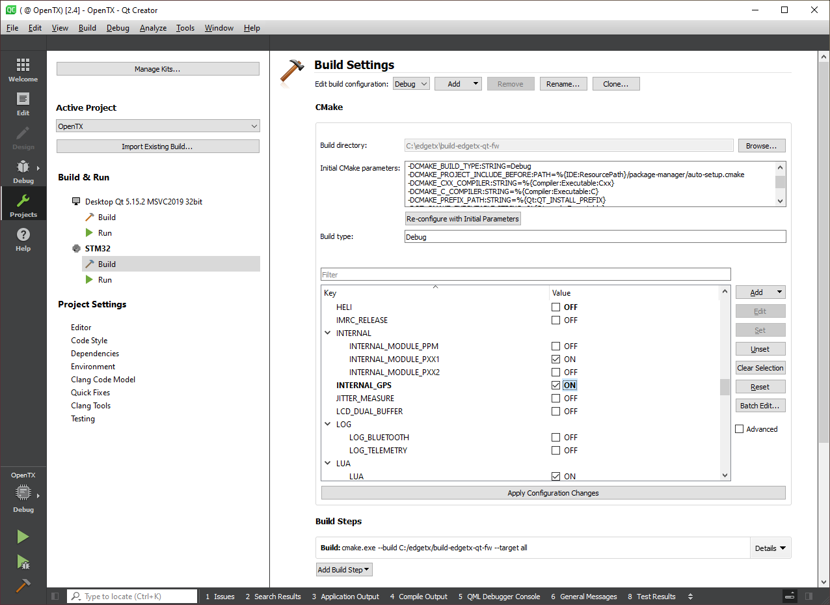Tick the Advanced checkbox
Viewport: 830px width, 605px height.
(740, 429)
